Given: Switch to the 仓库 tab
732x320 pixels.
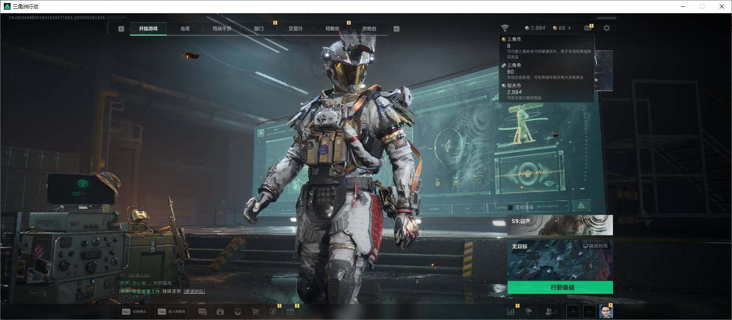Looking at the screenshot, I should 185,29.
